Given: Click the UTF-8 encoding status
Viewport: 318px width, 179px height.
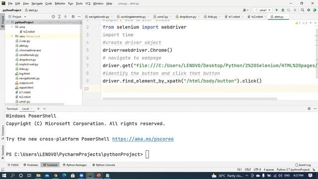Looking at the screenshot, I should pos(257,170).
